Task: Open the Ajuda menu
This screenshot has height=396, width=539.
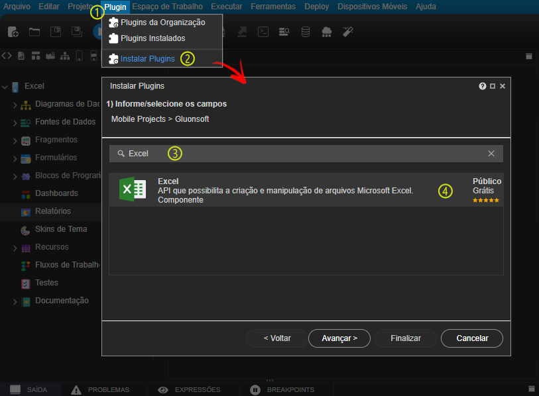Action: click(x=426, y=7)
